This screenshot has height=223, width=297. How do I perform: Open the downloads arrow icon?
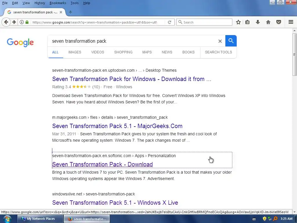(x=258, y=22)
